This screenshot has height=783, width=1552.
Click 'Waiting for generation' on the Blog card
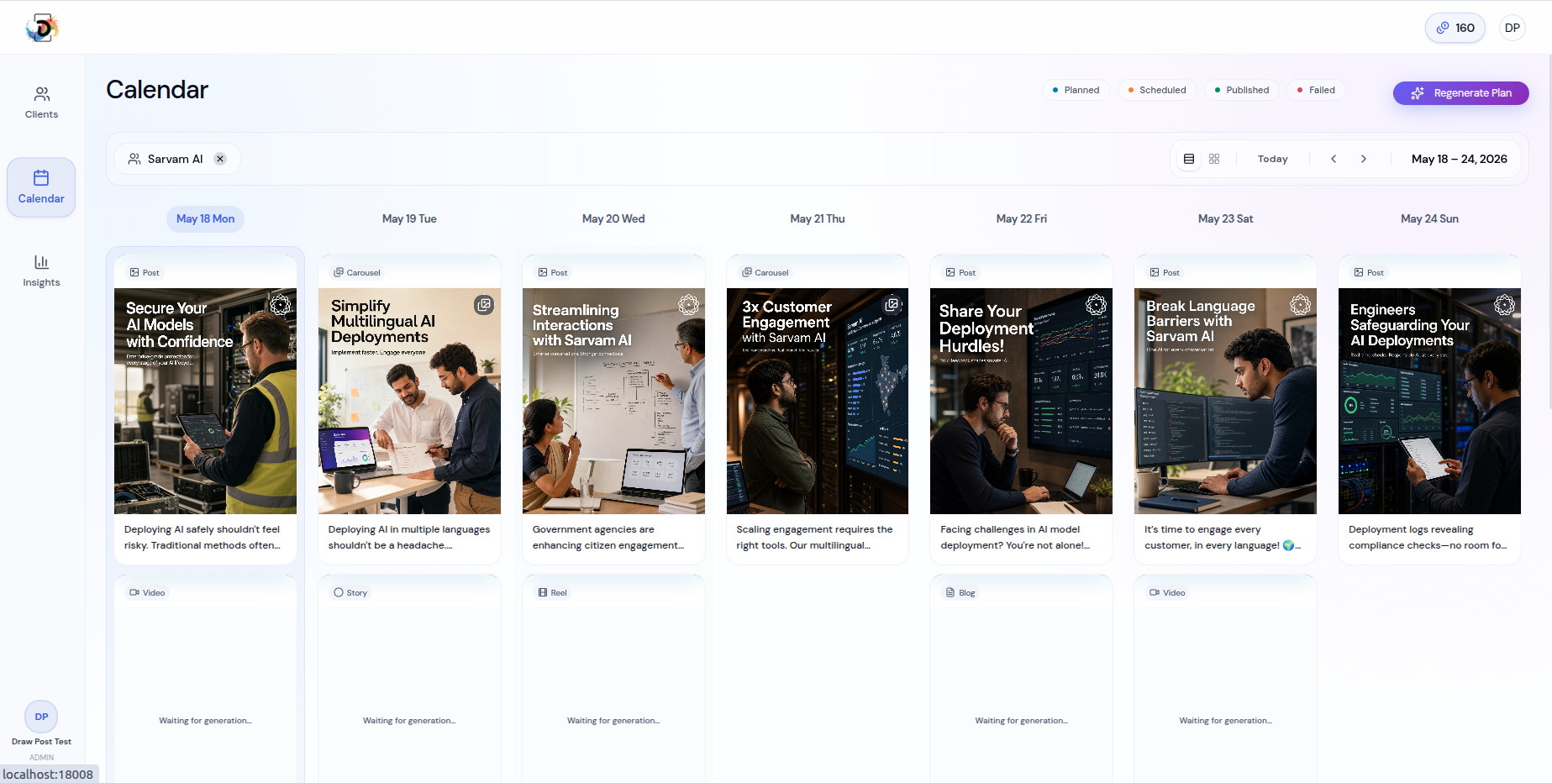coord(1021,721)
